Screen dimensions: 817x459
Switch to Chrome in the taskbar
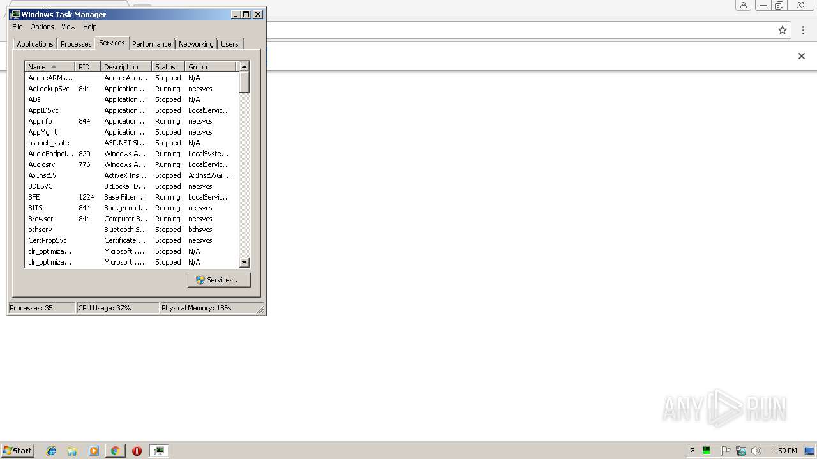point(115,451)
